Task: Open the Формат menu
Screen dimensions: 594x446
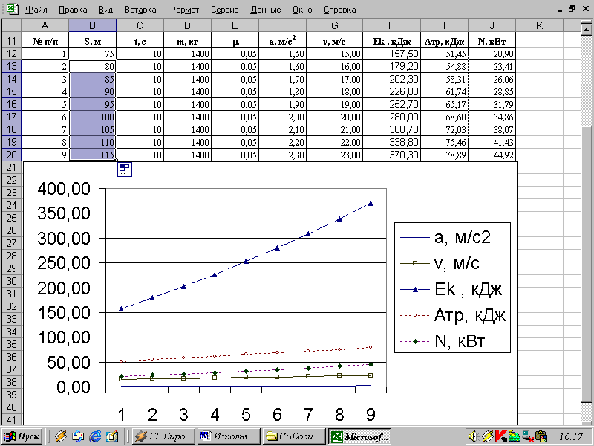Action: [183, 10]
